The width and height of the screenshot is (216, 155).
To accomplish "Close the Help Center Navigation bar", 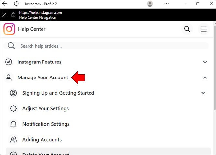I will (4, 15).
